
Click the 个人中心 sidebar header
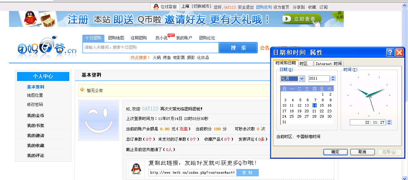(43, 76)
